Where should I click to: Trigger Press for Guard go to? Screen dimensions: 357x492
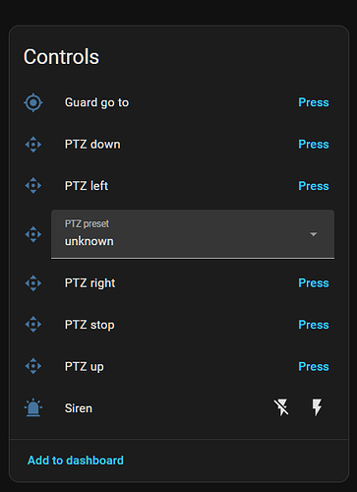tap(314, 102)
